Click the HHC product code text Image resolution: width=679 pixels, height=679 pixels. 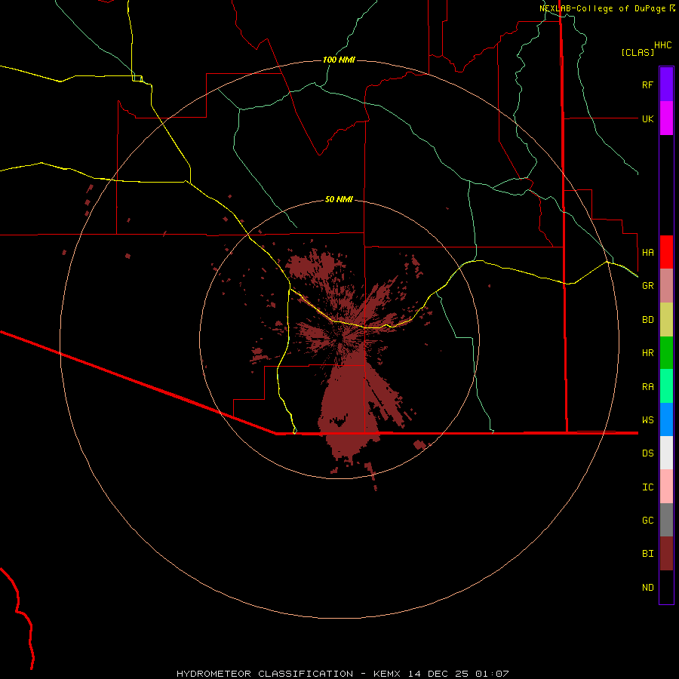662,45
